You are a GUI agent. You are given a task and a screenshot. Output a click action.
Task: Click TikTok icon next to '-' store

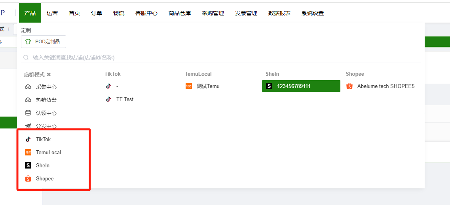coord(108,86)
